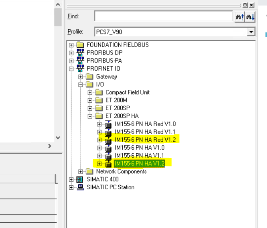Click the Gateway folder icon
This screenshot has width=267, height=228.
coord(90,76)
